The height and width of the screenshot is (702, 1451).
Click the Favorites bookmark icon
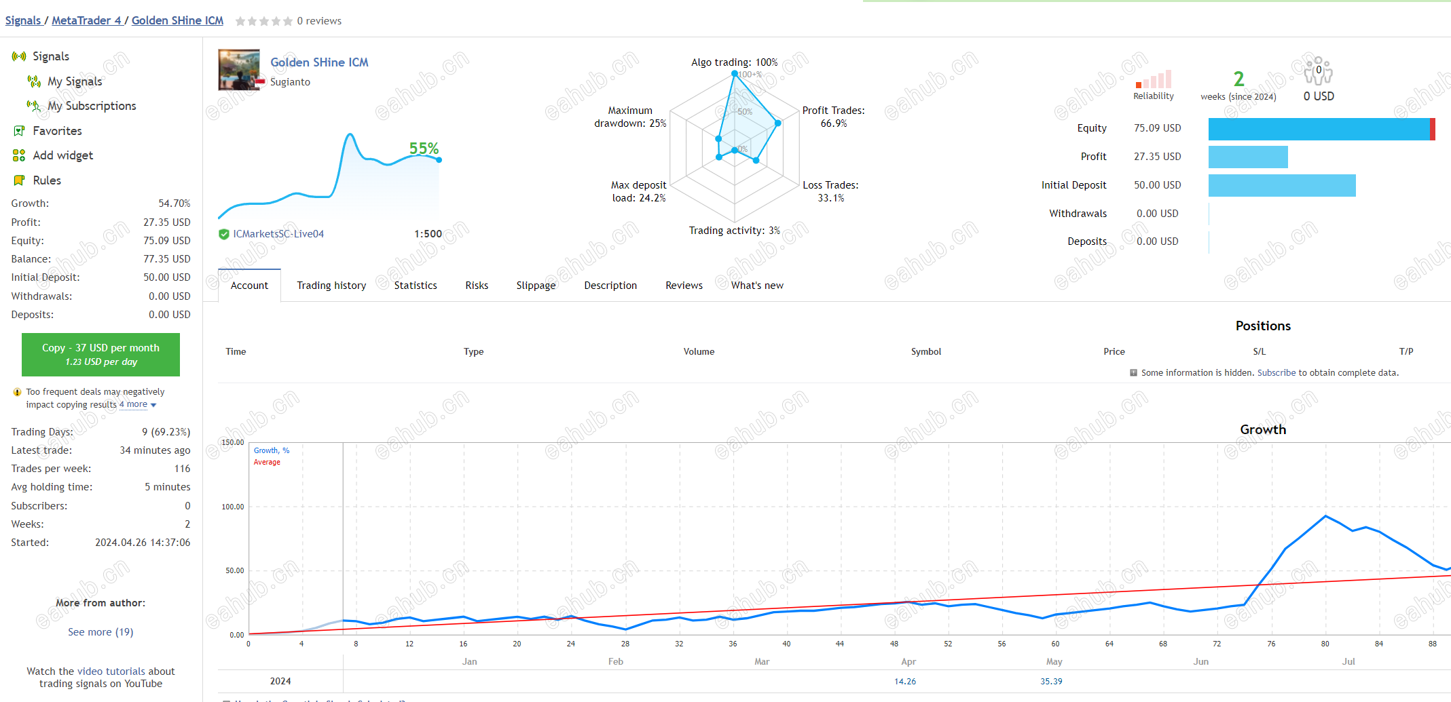coord(19,131)
